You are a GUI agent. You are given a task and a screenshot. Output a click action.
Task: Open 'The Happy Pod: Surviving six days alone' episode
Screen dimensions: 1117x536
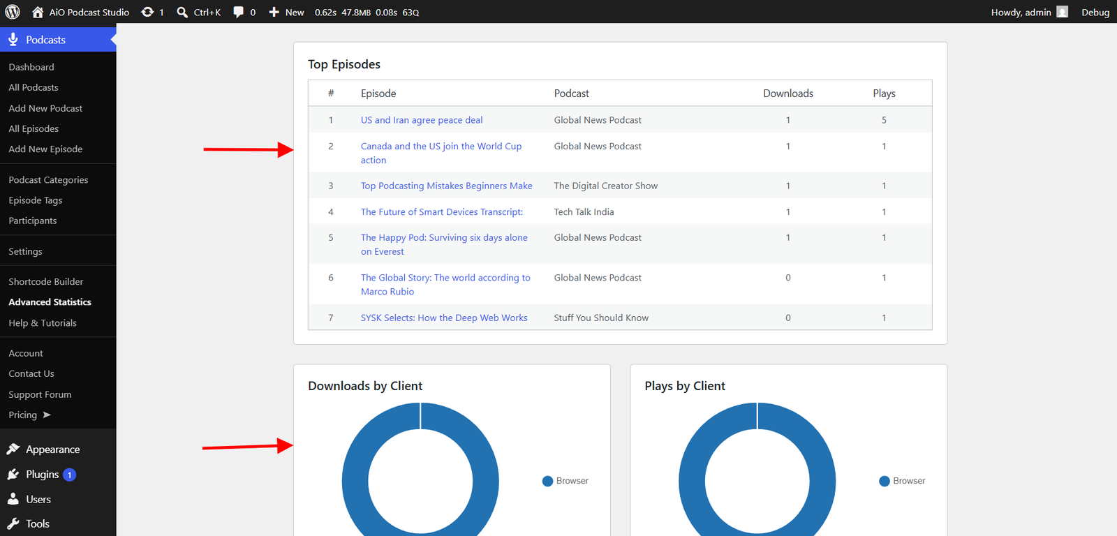(x=444, y=244)
